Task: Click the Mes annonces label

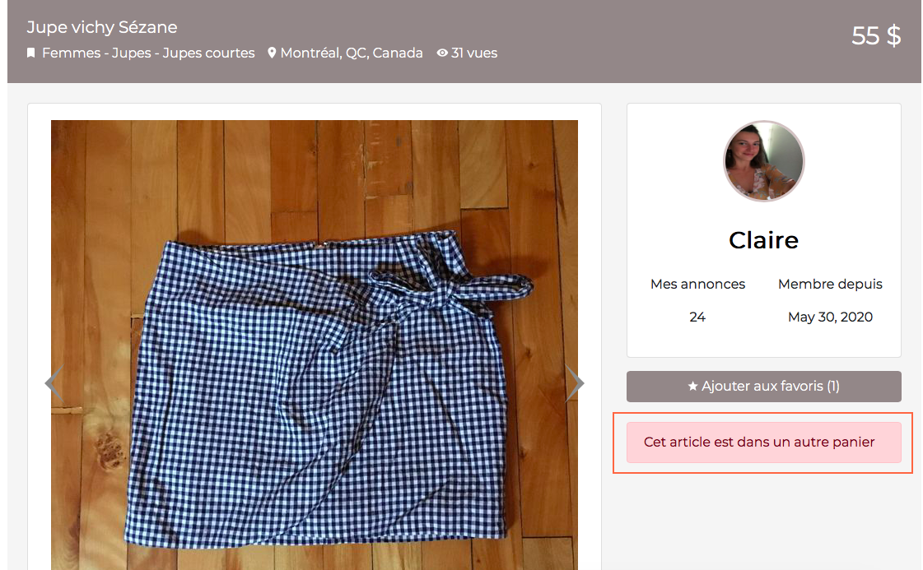Action: (x=697, y=284)
